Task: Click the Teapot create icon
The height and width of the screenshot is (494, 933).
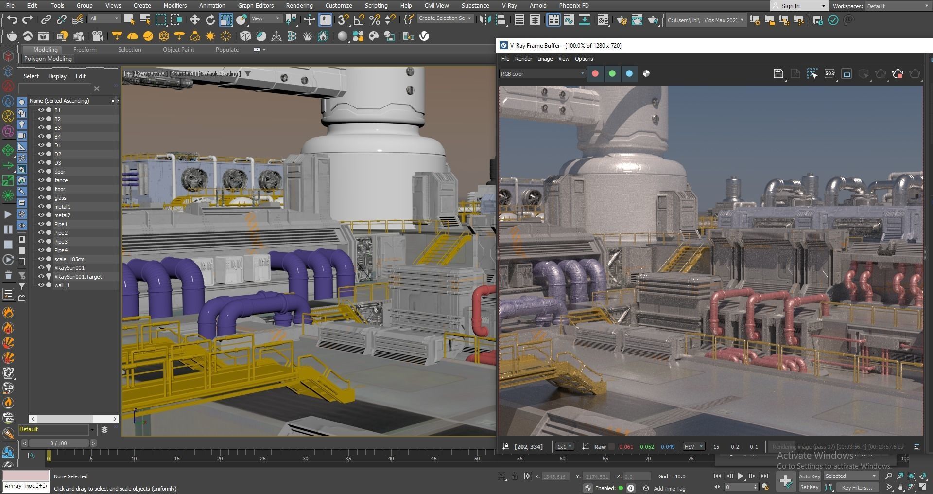Action: click(12, 36)
